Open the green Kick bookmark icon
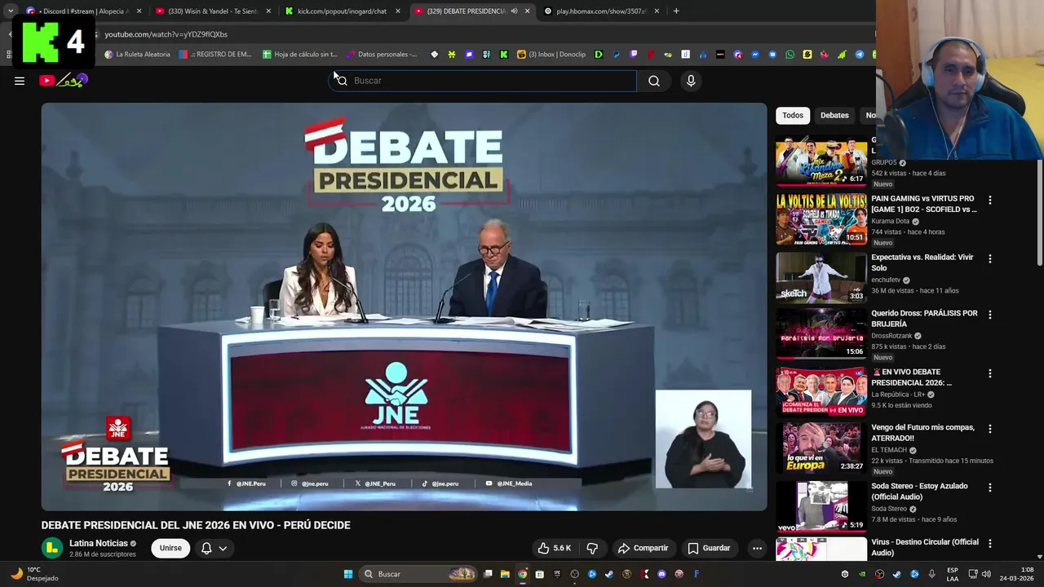Viewport: 1044px width, 587px height. [503, 55]
